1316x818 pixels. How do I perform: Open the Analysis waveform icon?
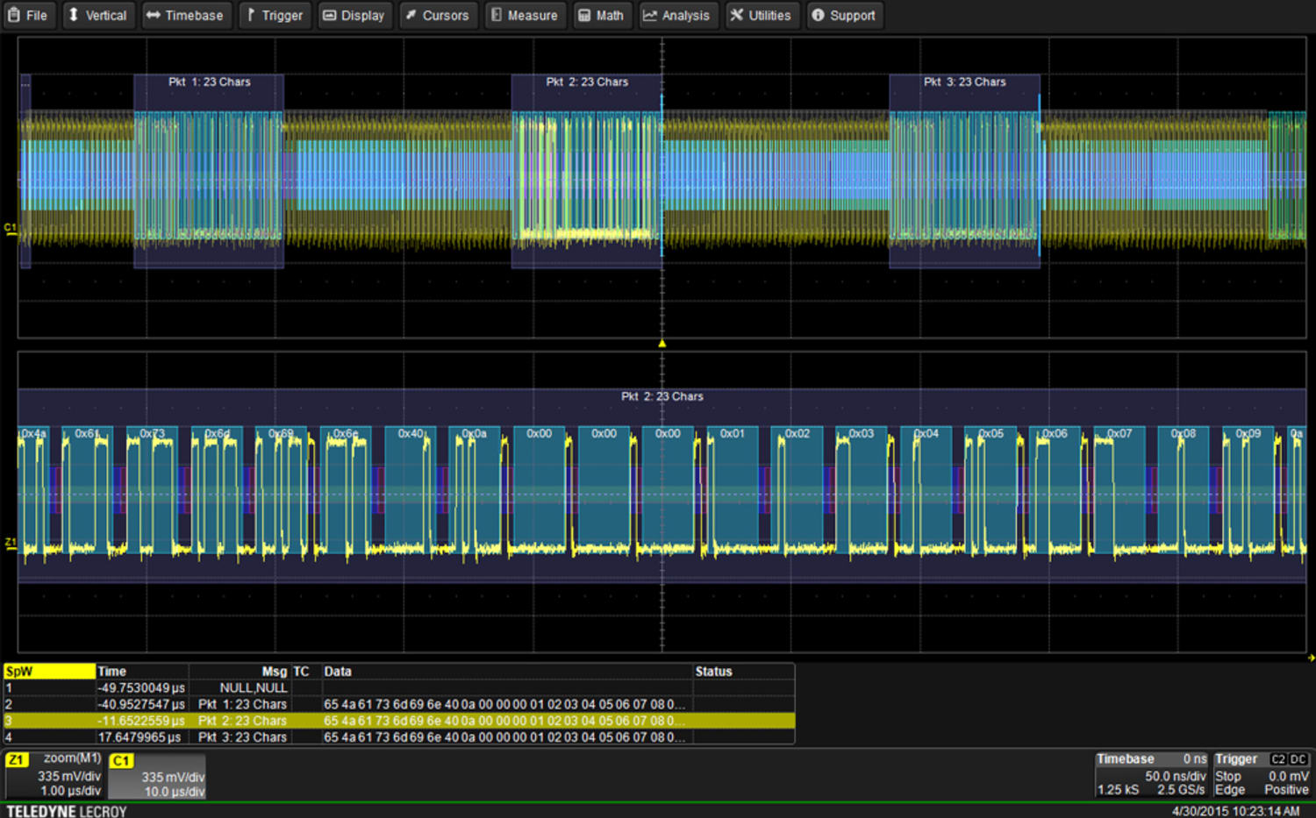[650, 15]
